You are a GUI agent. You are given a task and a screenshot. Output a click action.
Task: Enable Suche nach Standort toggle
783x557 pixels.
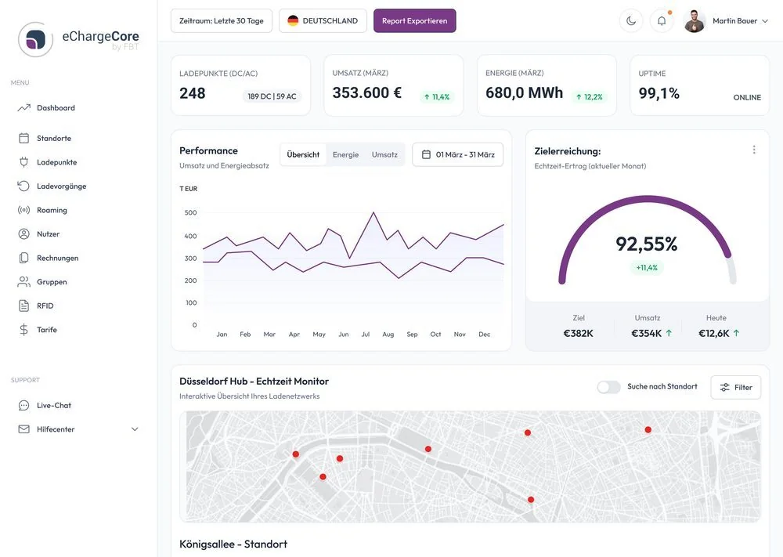[608, 387]
